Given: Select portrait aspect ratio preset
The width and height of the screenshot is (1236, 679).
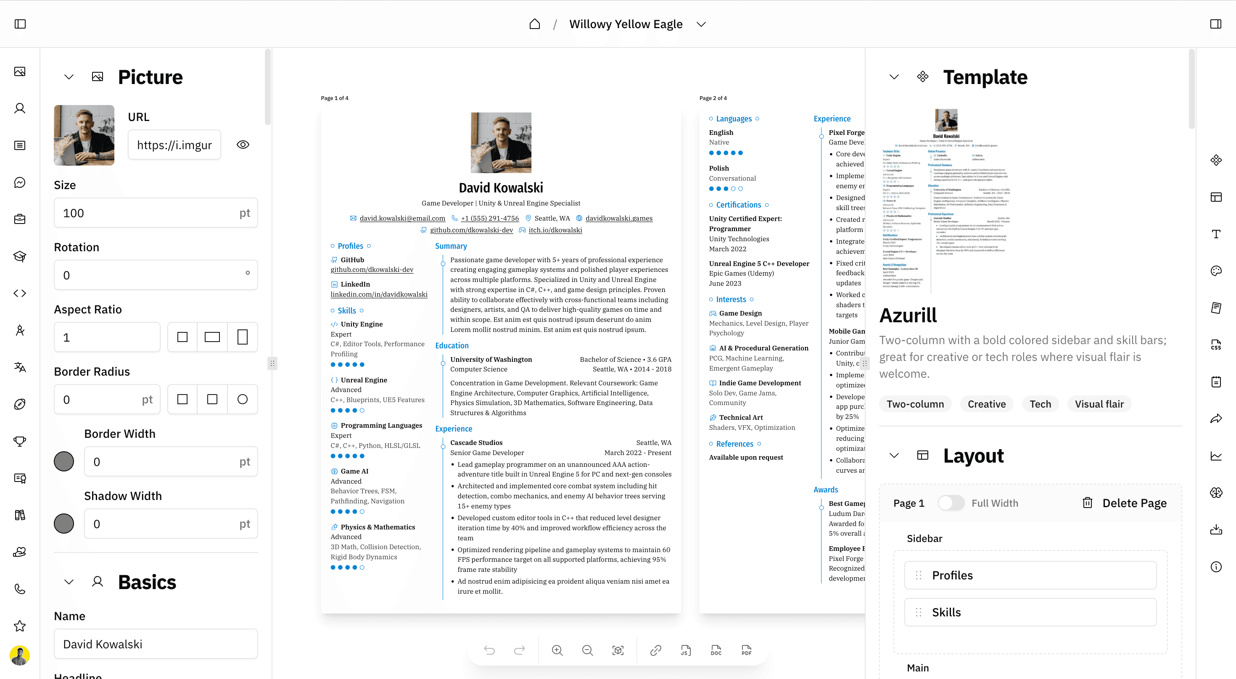Looking at the screenshot, I should pyautogui.click(x=242, y=337).
